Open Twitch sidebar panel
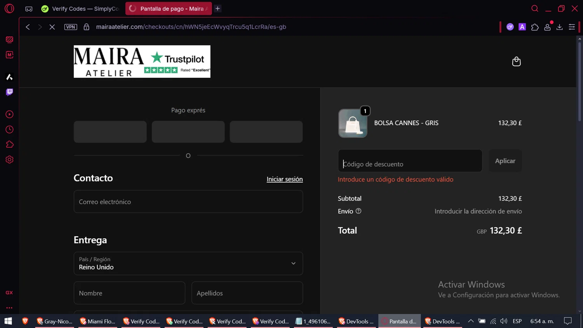 (9, 92)
